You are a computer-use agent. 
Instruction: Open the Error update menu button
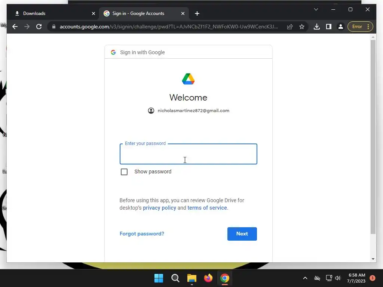pos(361,27)
